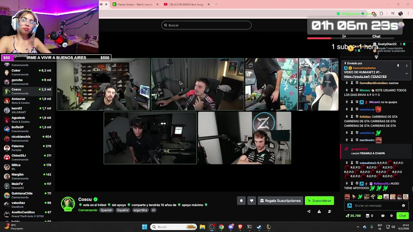This screenshot has width=413, height=232.
Task: Click the Spanish tag
Action: (x=106, y=210)
